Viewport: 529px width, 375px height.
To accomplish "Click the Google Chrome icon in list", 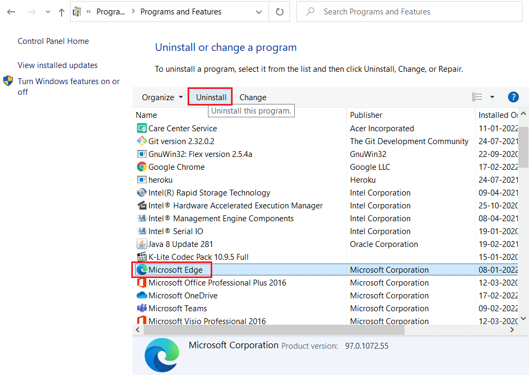I will tap(141, 167).
